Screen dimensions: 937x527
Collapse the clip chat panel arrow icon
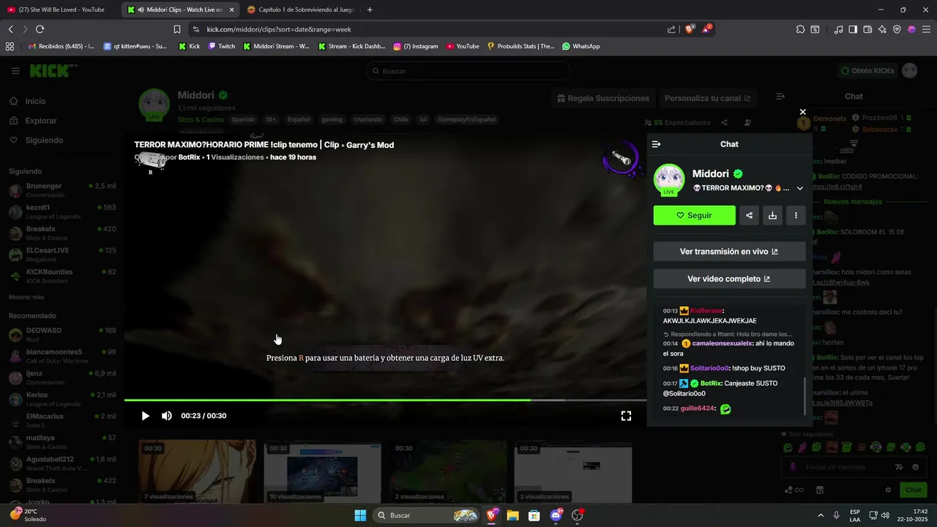pyautogui.click(x=657, y=144)
